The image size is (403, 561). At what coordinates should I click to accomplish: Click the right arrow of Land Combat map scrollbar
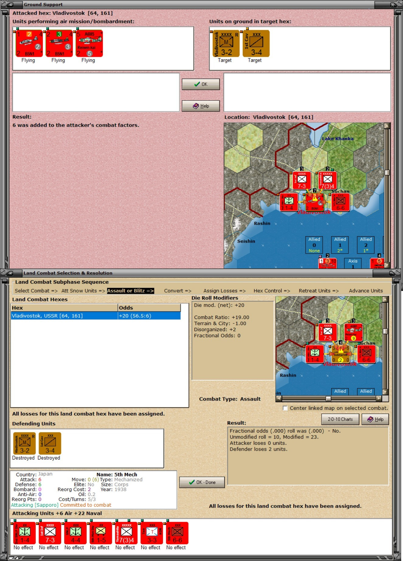tap(379, 399)
